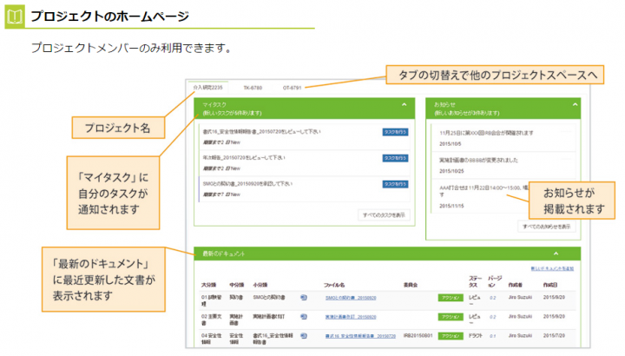Open file link 書式16_安全性情報報告書_20150720
Viewport: 625px width, 356px height.
360,336
